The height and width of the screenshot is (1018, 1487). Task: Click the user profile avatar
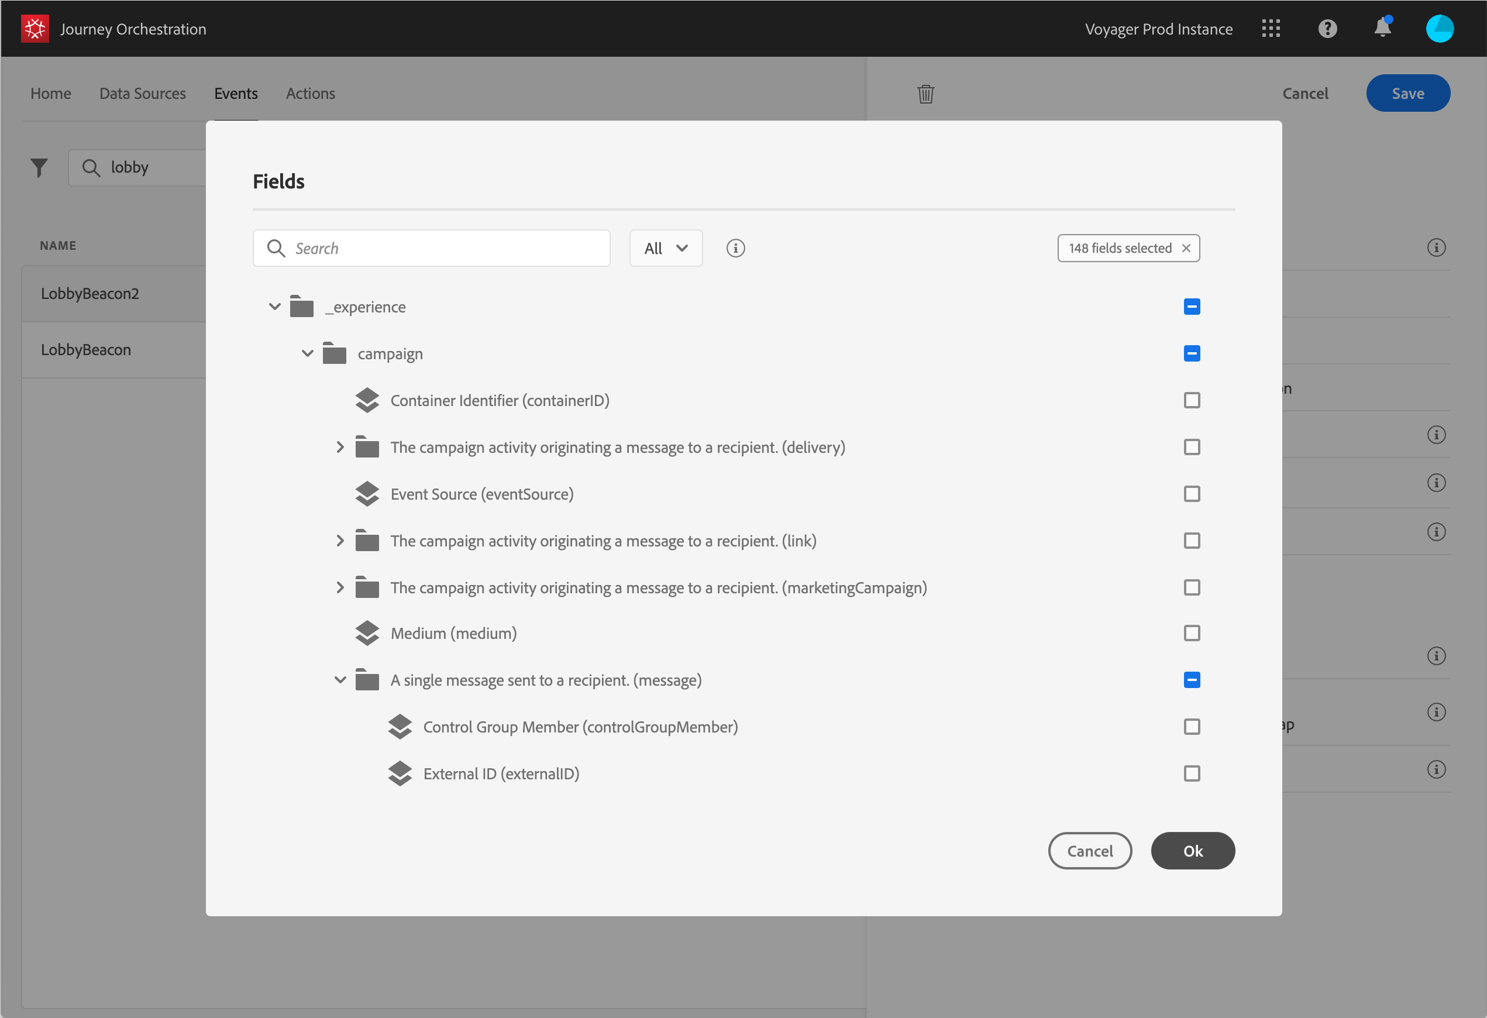coord(1439,29)
